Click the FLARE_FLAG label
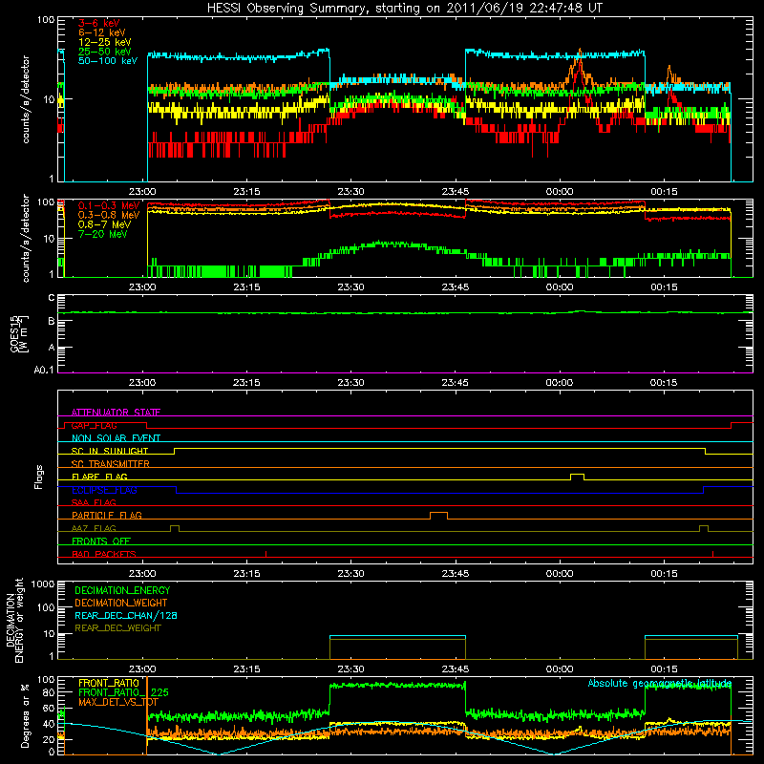This screenshot has height=764, width=764. (99, 477)
